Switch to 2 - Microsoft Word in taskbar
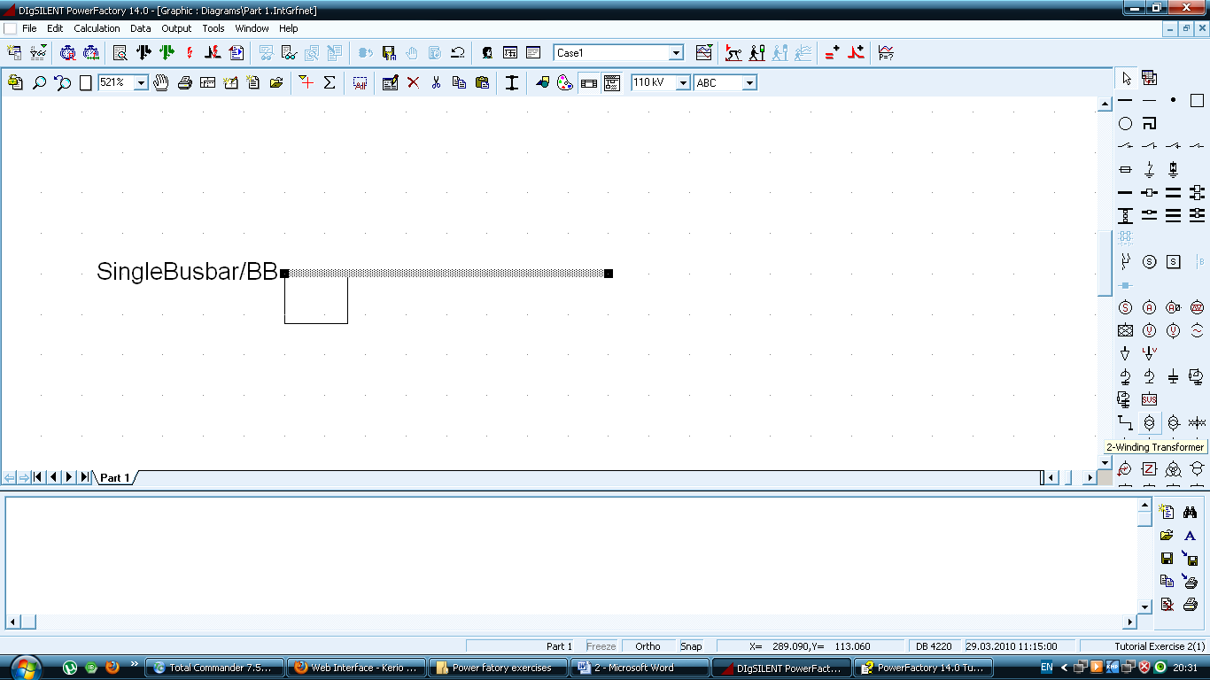The width and height of the screenshot is (1210, 680). tap(640, 668)
